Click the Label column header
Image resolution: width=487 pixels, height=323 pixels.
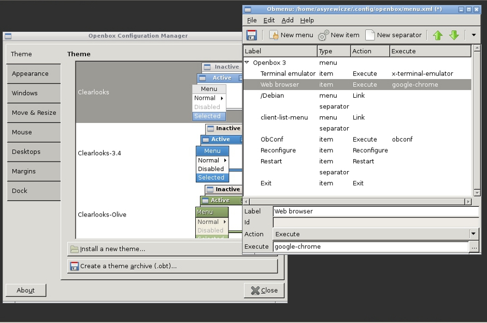(x=280, y=51)
